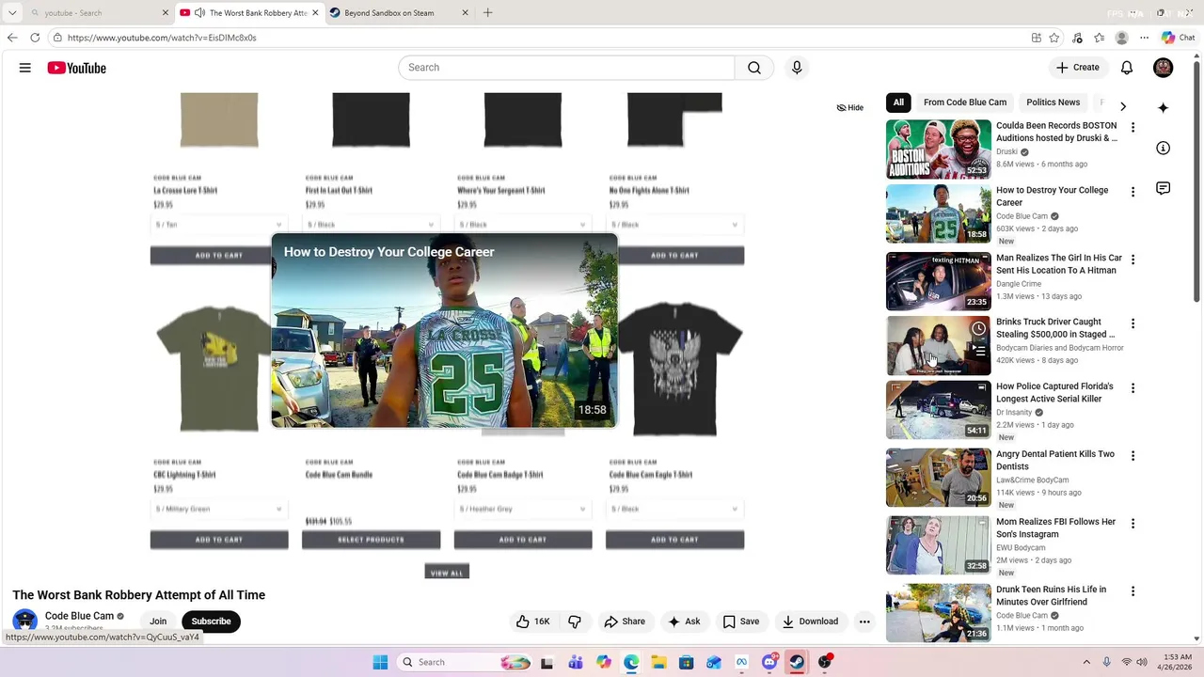Click Create button in YouTube header
Screen dimensions: 1204x677
(x=1078, y=68)
